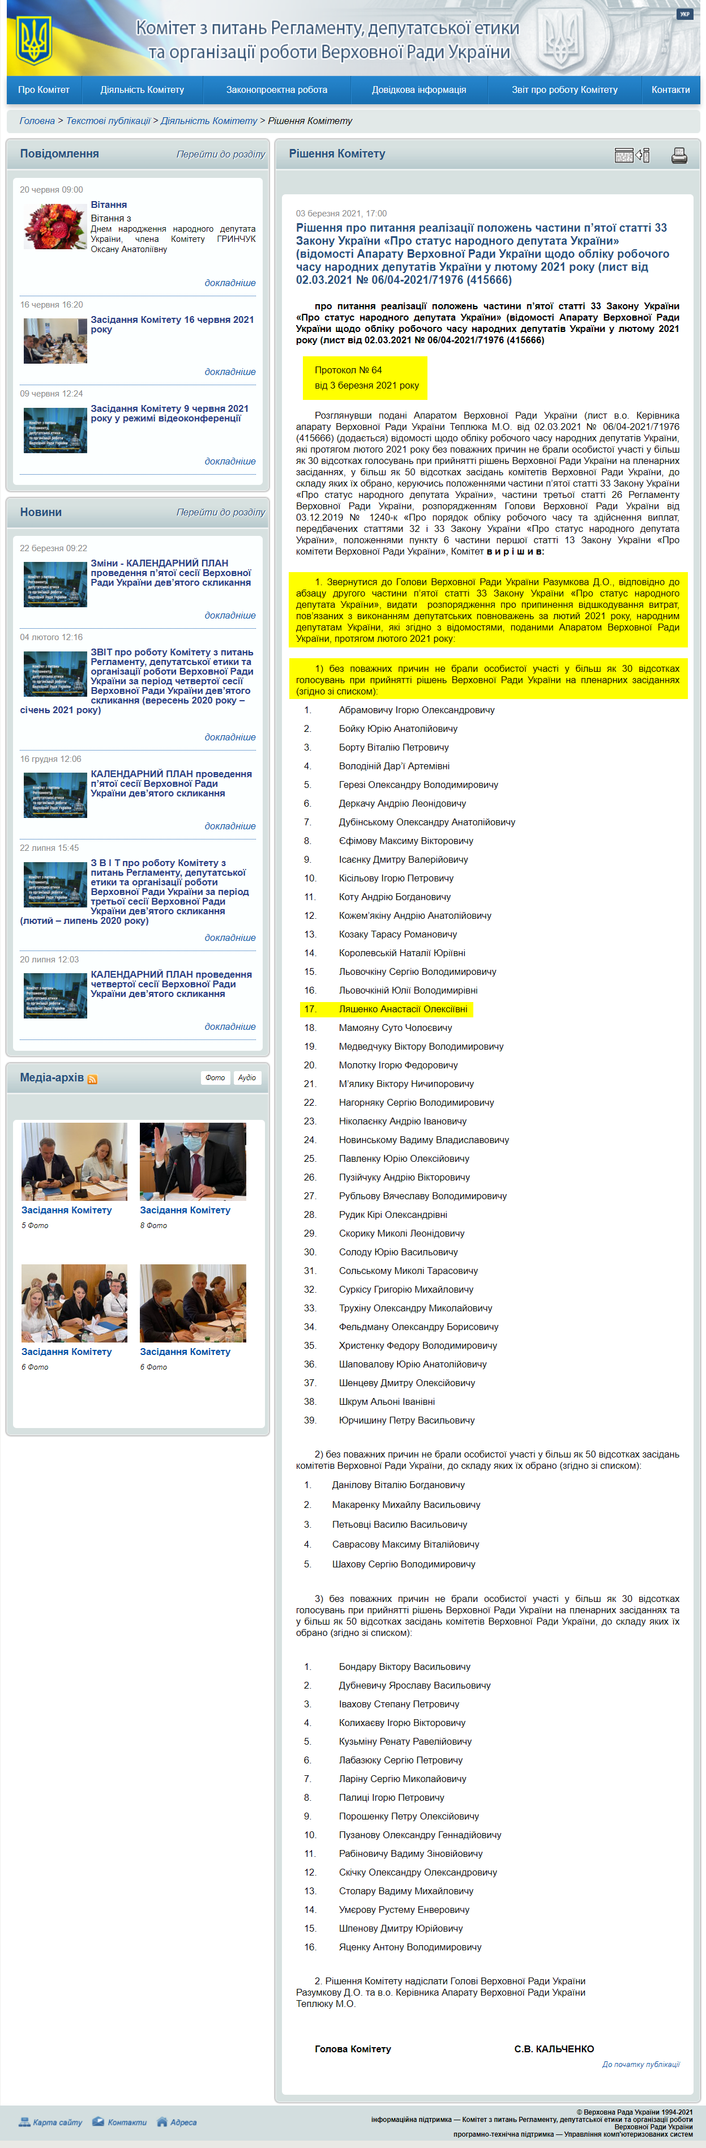The width and height of the screenshot is (706, 2148).
Task: Open the 5 Фото media gallery thumbnail
Action: 74,1161
